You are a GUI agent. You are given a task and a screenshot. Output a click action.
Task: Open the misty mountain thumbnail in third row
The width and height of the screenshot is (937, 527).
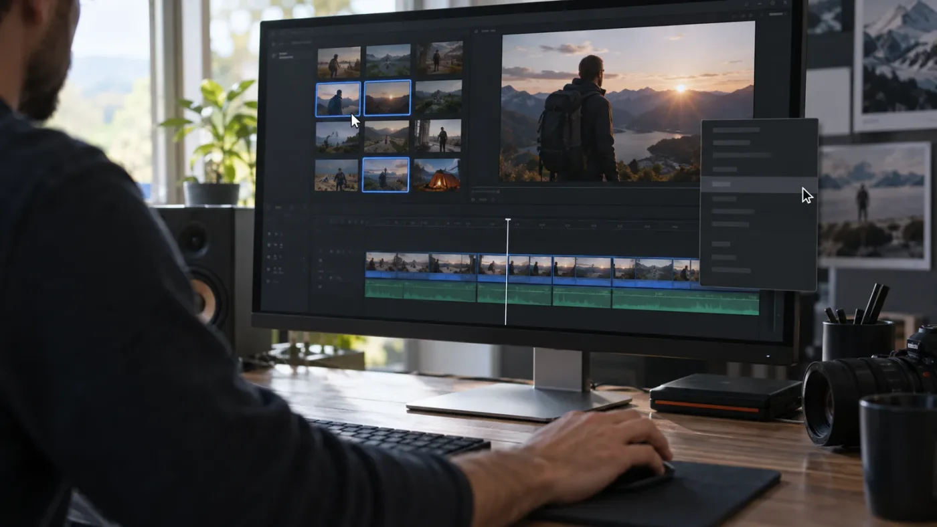point(337,137)
